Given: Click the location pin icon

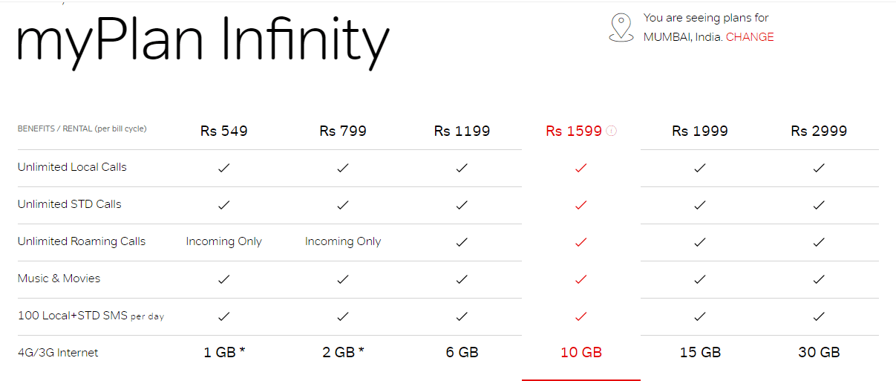Looking at the screenshot, I should click(621, 27).
